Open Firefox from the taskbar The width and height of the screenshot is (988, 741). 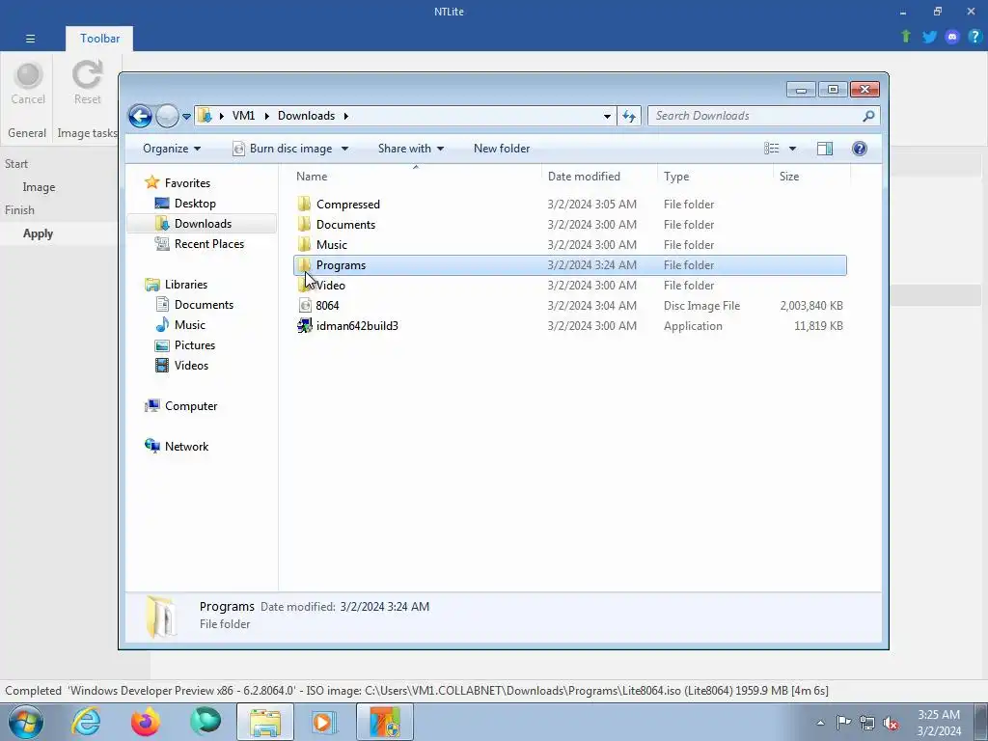point(146,722)
